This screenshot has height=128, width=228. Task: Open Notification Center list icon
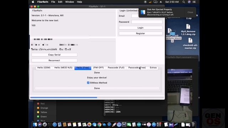coord(194,2)
